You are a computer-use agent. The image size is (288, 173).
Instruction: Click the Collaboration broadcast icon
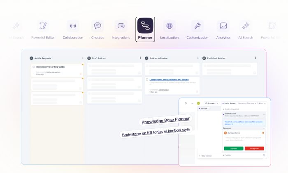[x=73, y=26]
